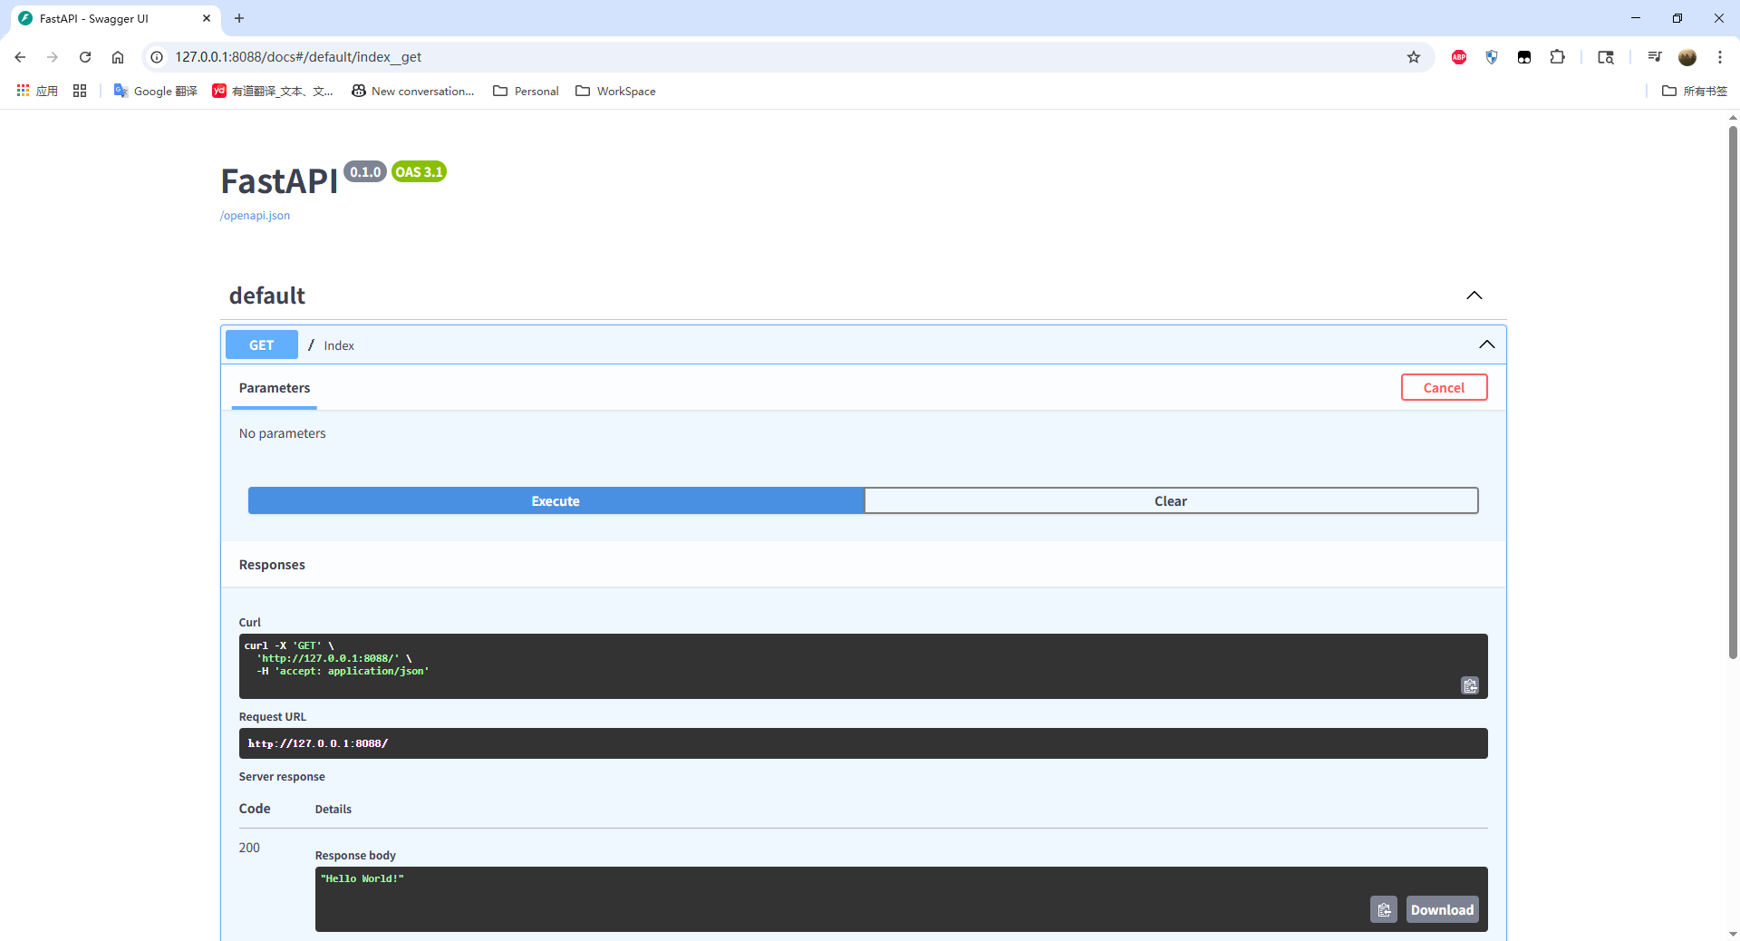This screenshot has width=1740, height=941.
Task: Go back using the browser back arrow
Action: [x=20, y=57]
